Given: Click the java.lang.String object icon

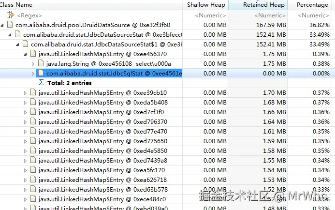Looking at the screenshot, I should [41, 63].
